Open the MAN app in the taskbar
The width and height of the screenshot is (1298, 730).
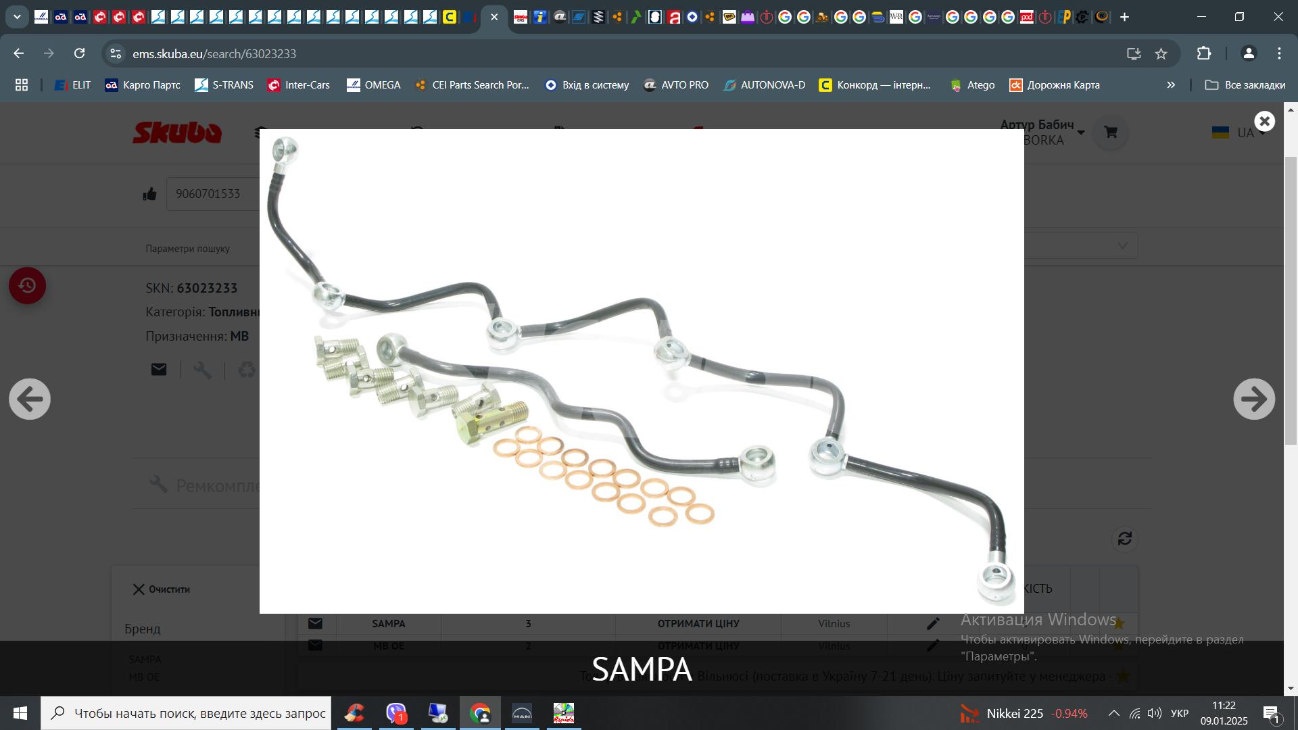click(522, 713)
